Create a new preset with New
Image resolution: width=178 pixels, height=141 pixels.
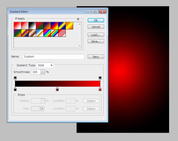tap(96, 57)
